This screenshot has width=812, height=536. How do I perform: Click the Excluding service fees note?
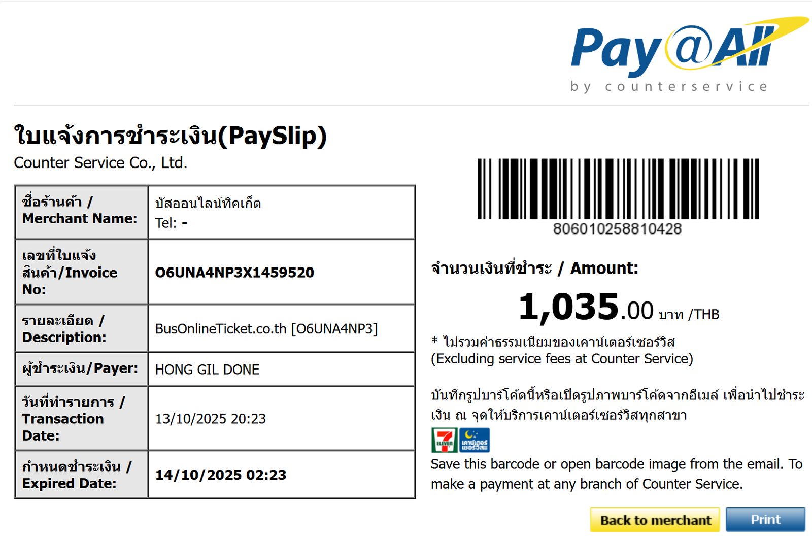click(562, 359)
